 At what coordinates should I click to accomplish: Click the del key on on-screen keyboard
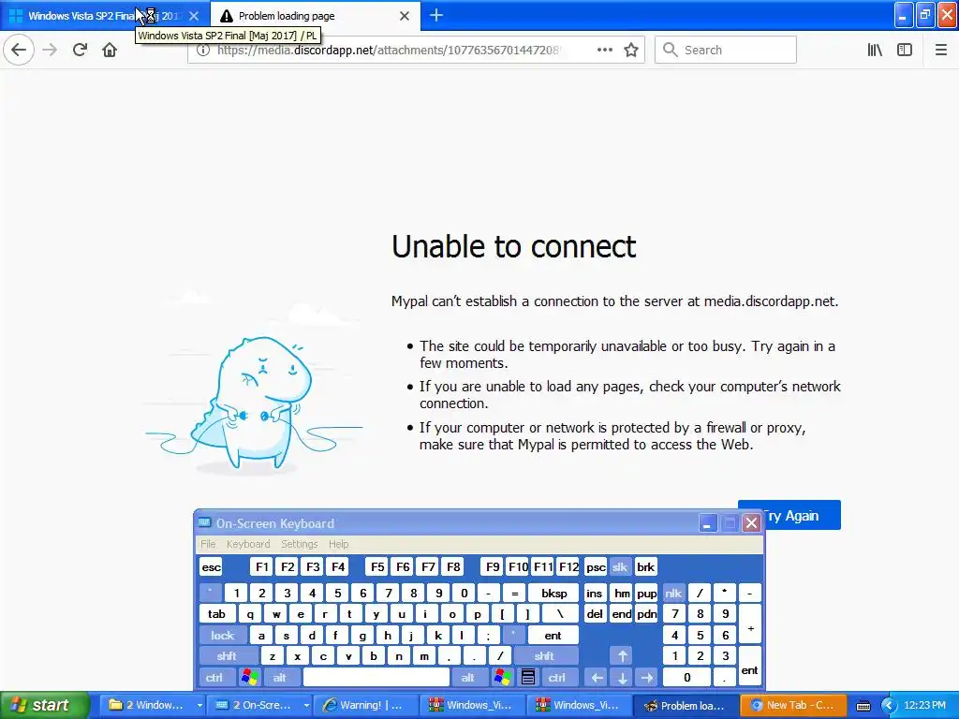tap(595, 614)
